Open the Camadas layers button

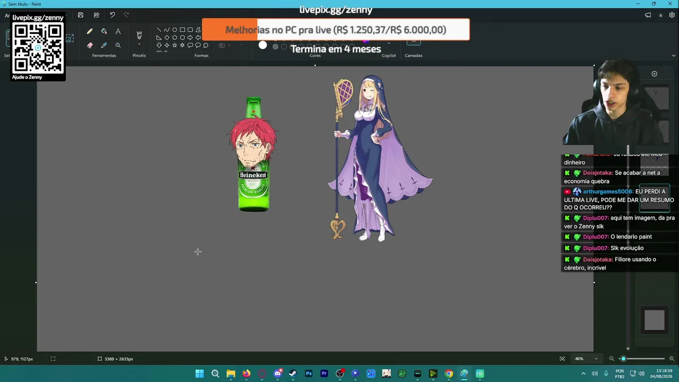[x=413, y=42]
